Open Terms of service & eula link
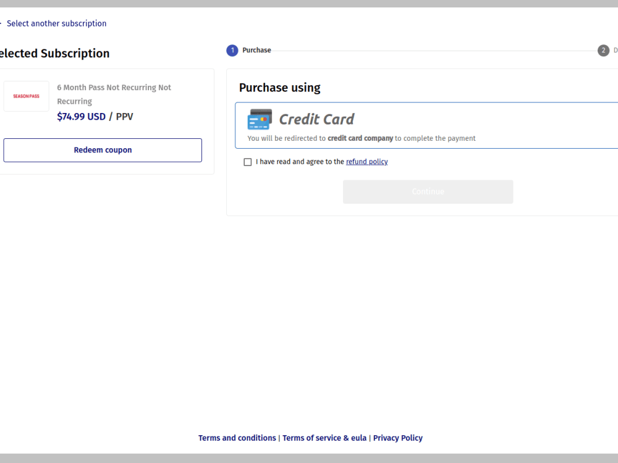The width and height of the screenshot is (618, 463). (x=324, y=438)
